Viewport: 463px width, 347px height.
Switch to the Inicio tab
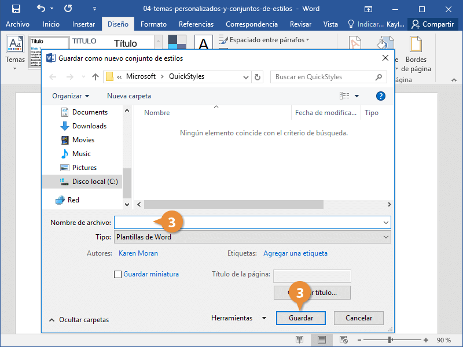click(51, 24)
